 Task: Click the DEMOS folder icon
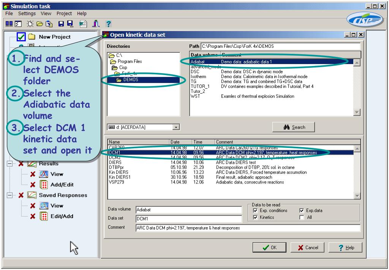pyautogui.click(x=119, y=80)
